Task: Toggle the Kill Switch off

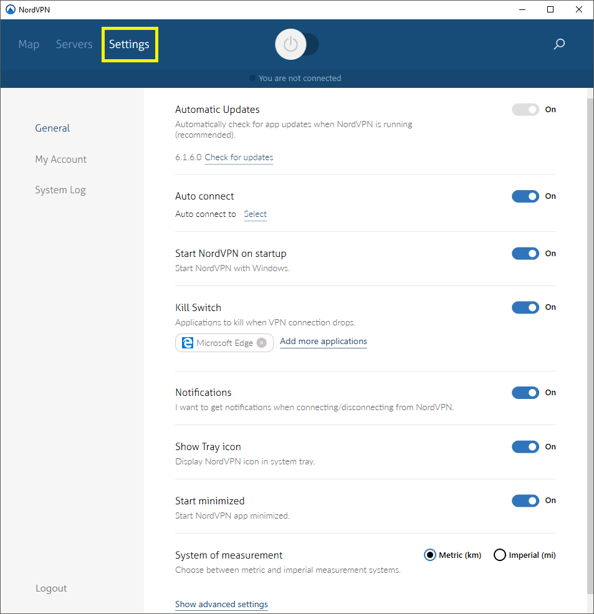Action: (x=525, y=307)
